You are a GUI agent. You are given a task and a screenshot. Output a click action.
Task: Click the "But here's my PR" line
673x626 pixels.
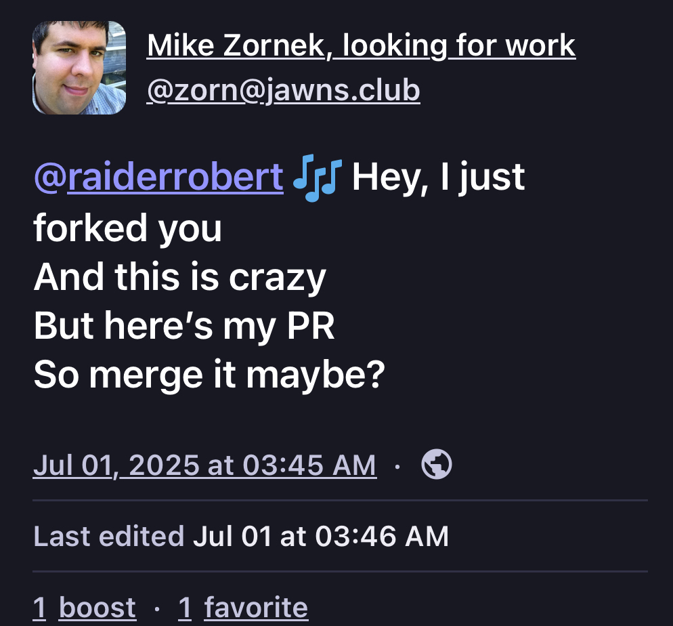(x=183, y=327)
